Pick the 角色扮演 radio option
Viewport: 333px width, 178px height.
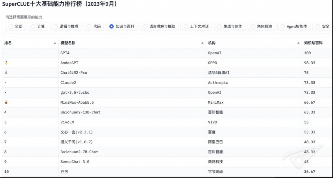tap(253, 27)
